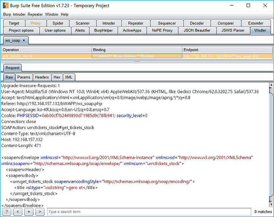
Task: Click the plus search options button
Action: tap(29, 212)
